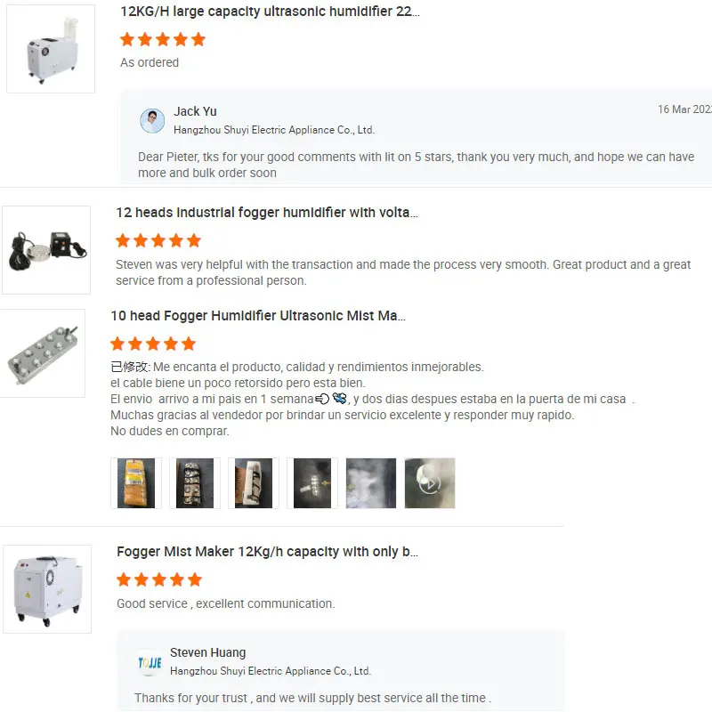Open the 12 heads industrial fogger product image
Viewport: 712px width, 712px height.
tap(46, 250)
